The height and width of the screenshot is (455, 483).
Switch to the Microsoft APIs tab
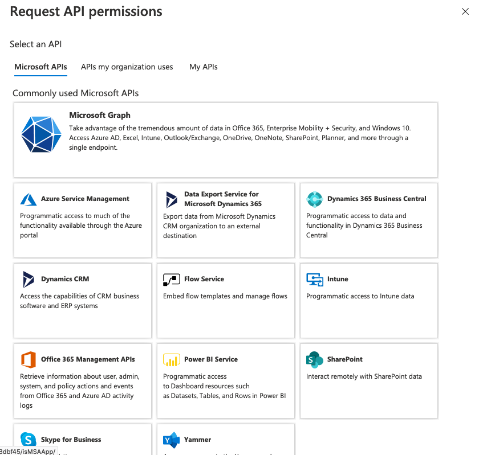coord(40,67)
